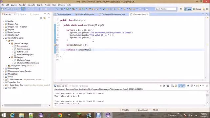The image size is (210, 118).
Task: Switch to the Git perspective
Action: pyautogui.click(x=206, y=9)
